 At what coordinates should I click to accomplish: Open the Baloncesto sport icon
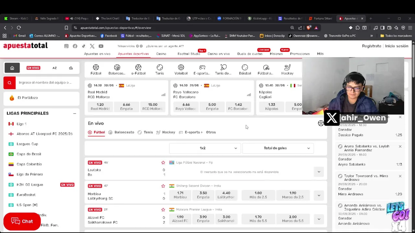pos(117,70)
